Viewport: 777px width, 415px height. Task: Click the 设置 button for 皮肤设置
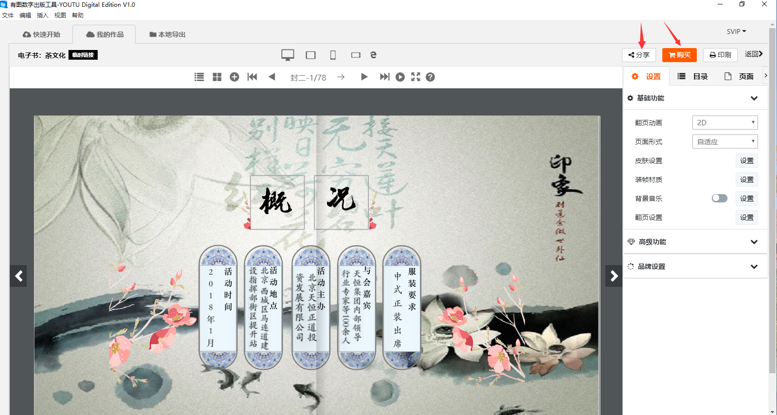(x=746, y=161)
